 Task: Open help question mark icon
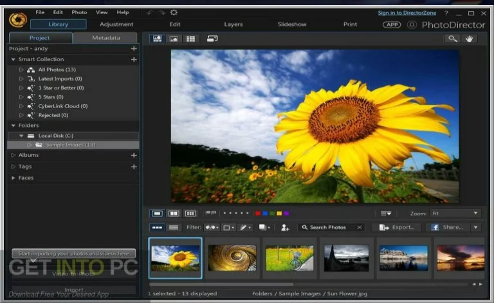446,13
